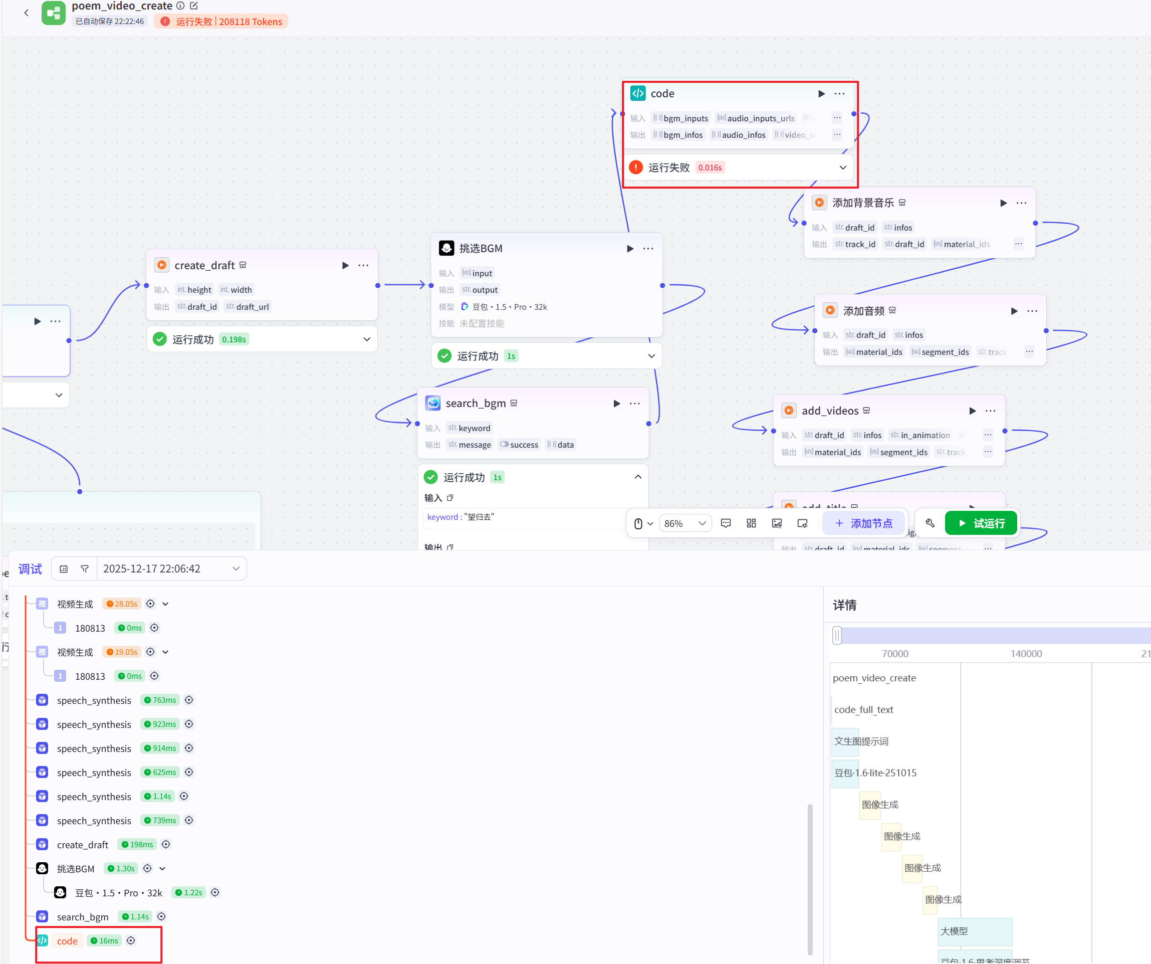This screenshot has height=964, width=1151.
Task: Click edit icon next to poem_video_create title
Action: pos(193,6)
